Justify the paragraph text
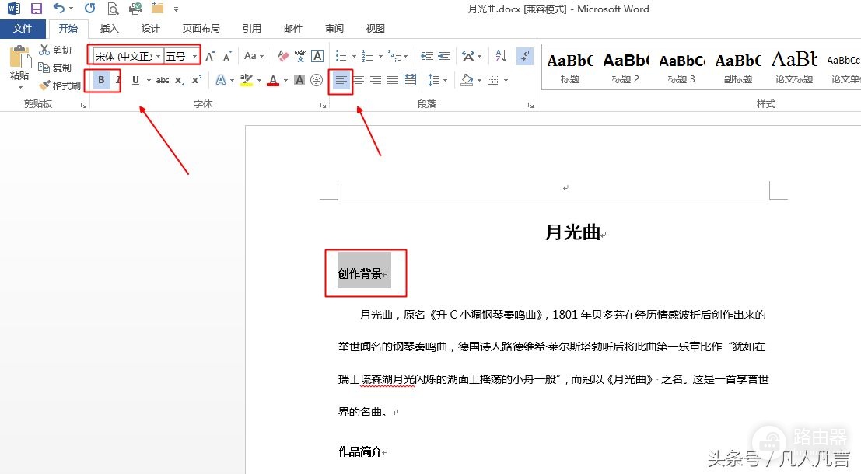 (x=393, y=80)
